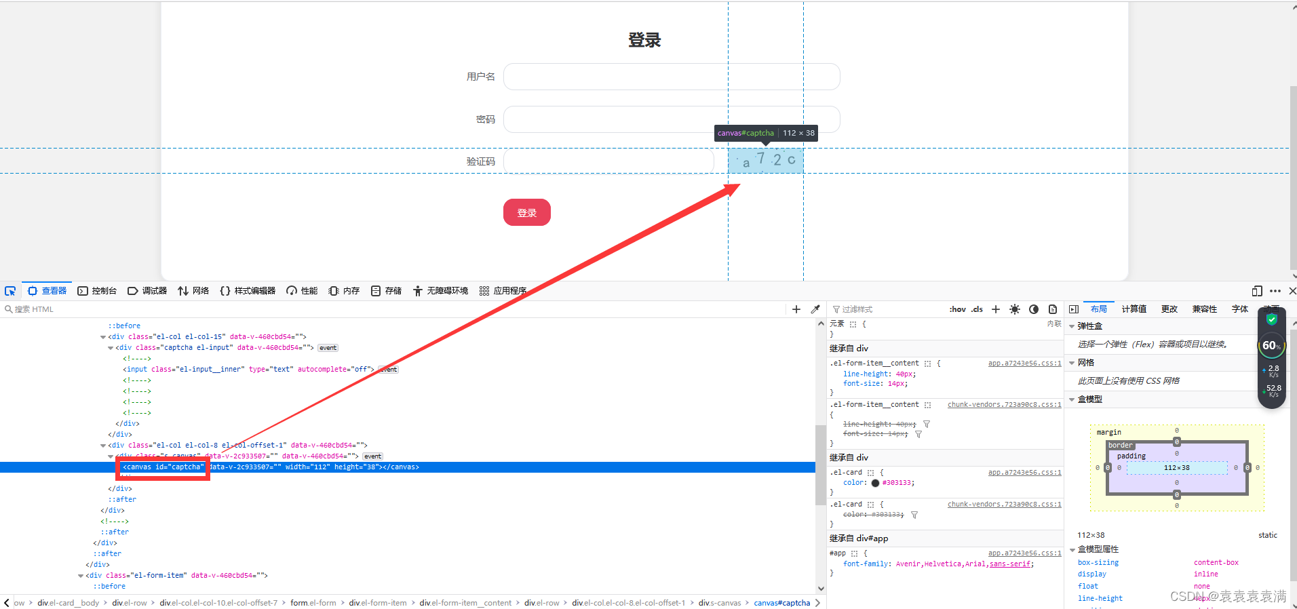
Task: Toggle dark color scheme simulation icon
Action: [x=1034, y=309]
